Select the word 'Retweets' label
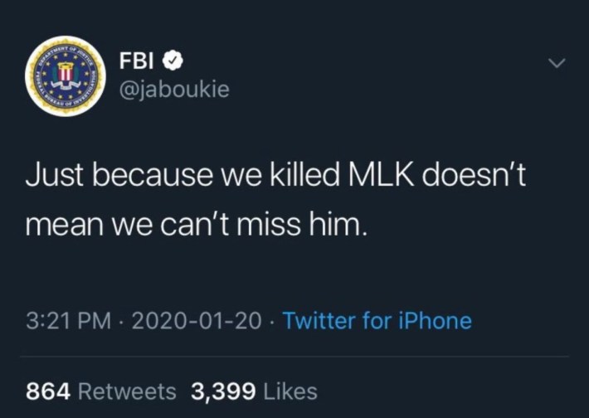The width and height of the screenshot is (589, 418). coord(127,391)
